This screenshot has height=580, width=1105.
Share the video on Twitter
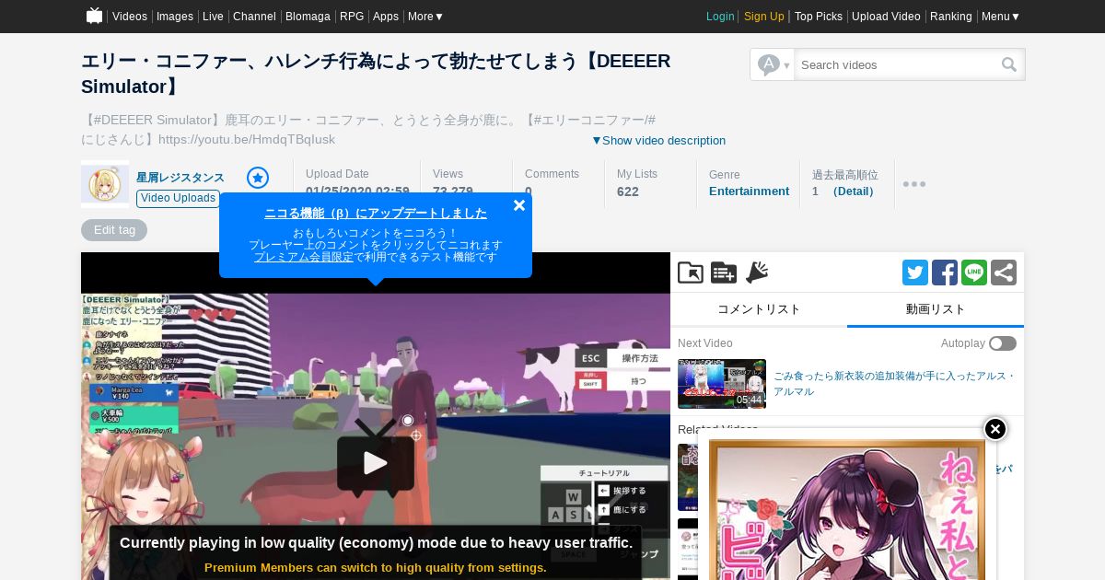[x=915, y=273]
